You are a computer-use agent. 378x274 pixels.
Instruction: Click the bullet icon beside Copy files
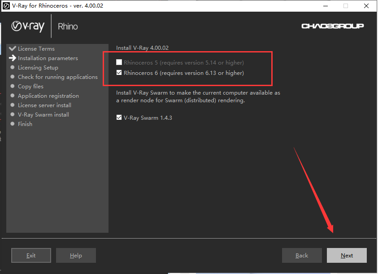(x=13, y=87)
